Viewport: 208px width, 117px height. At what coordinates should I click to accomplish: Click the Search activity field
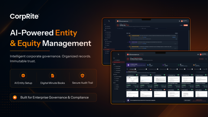[125, 28]
